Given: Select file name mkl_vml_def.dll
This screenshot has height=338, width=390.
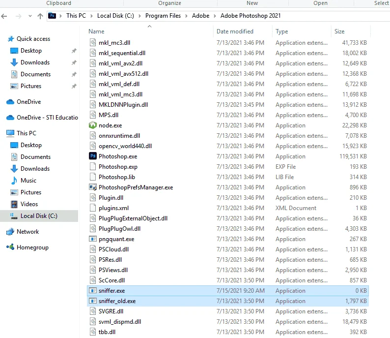Looking at the screenshot, I should pyautogui.click(x=119, y=84).
